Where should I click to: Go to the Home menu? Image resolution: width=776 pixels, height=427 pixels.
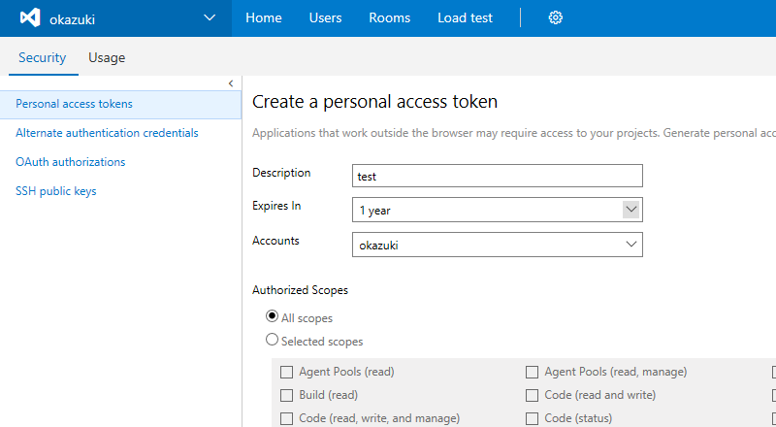(264, 18)
